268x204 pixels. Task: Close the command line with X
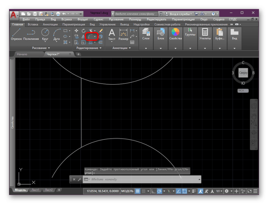pos(74,180)
